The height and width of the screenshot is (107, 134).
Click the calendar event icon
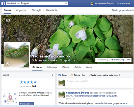tap(89, 75)
